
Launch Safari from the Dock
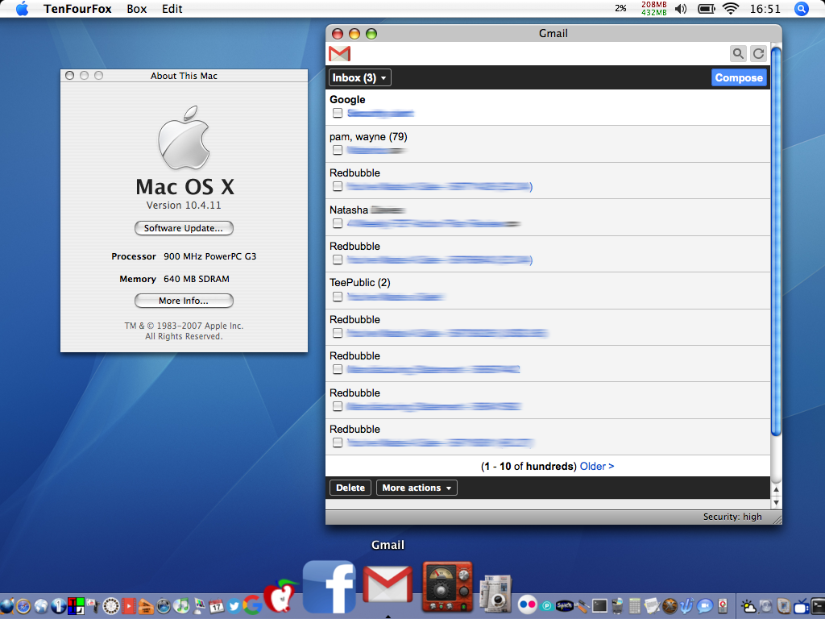click(23, 606)
